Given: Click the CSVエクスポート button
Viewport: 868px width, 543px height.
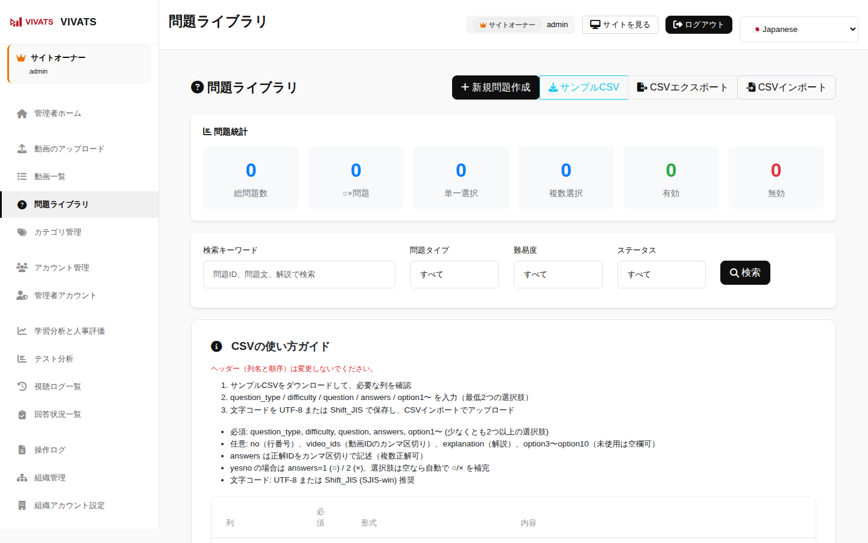Looking at the screenshot, I should pos(682,87).
